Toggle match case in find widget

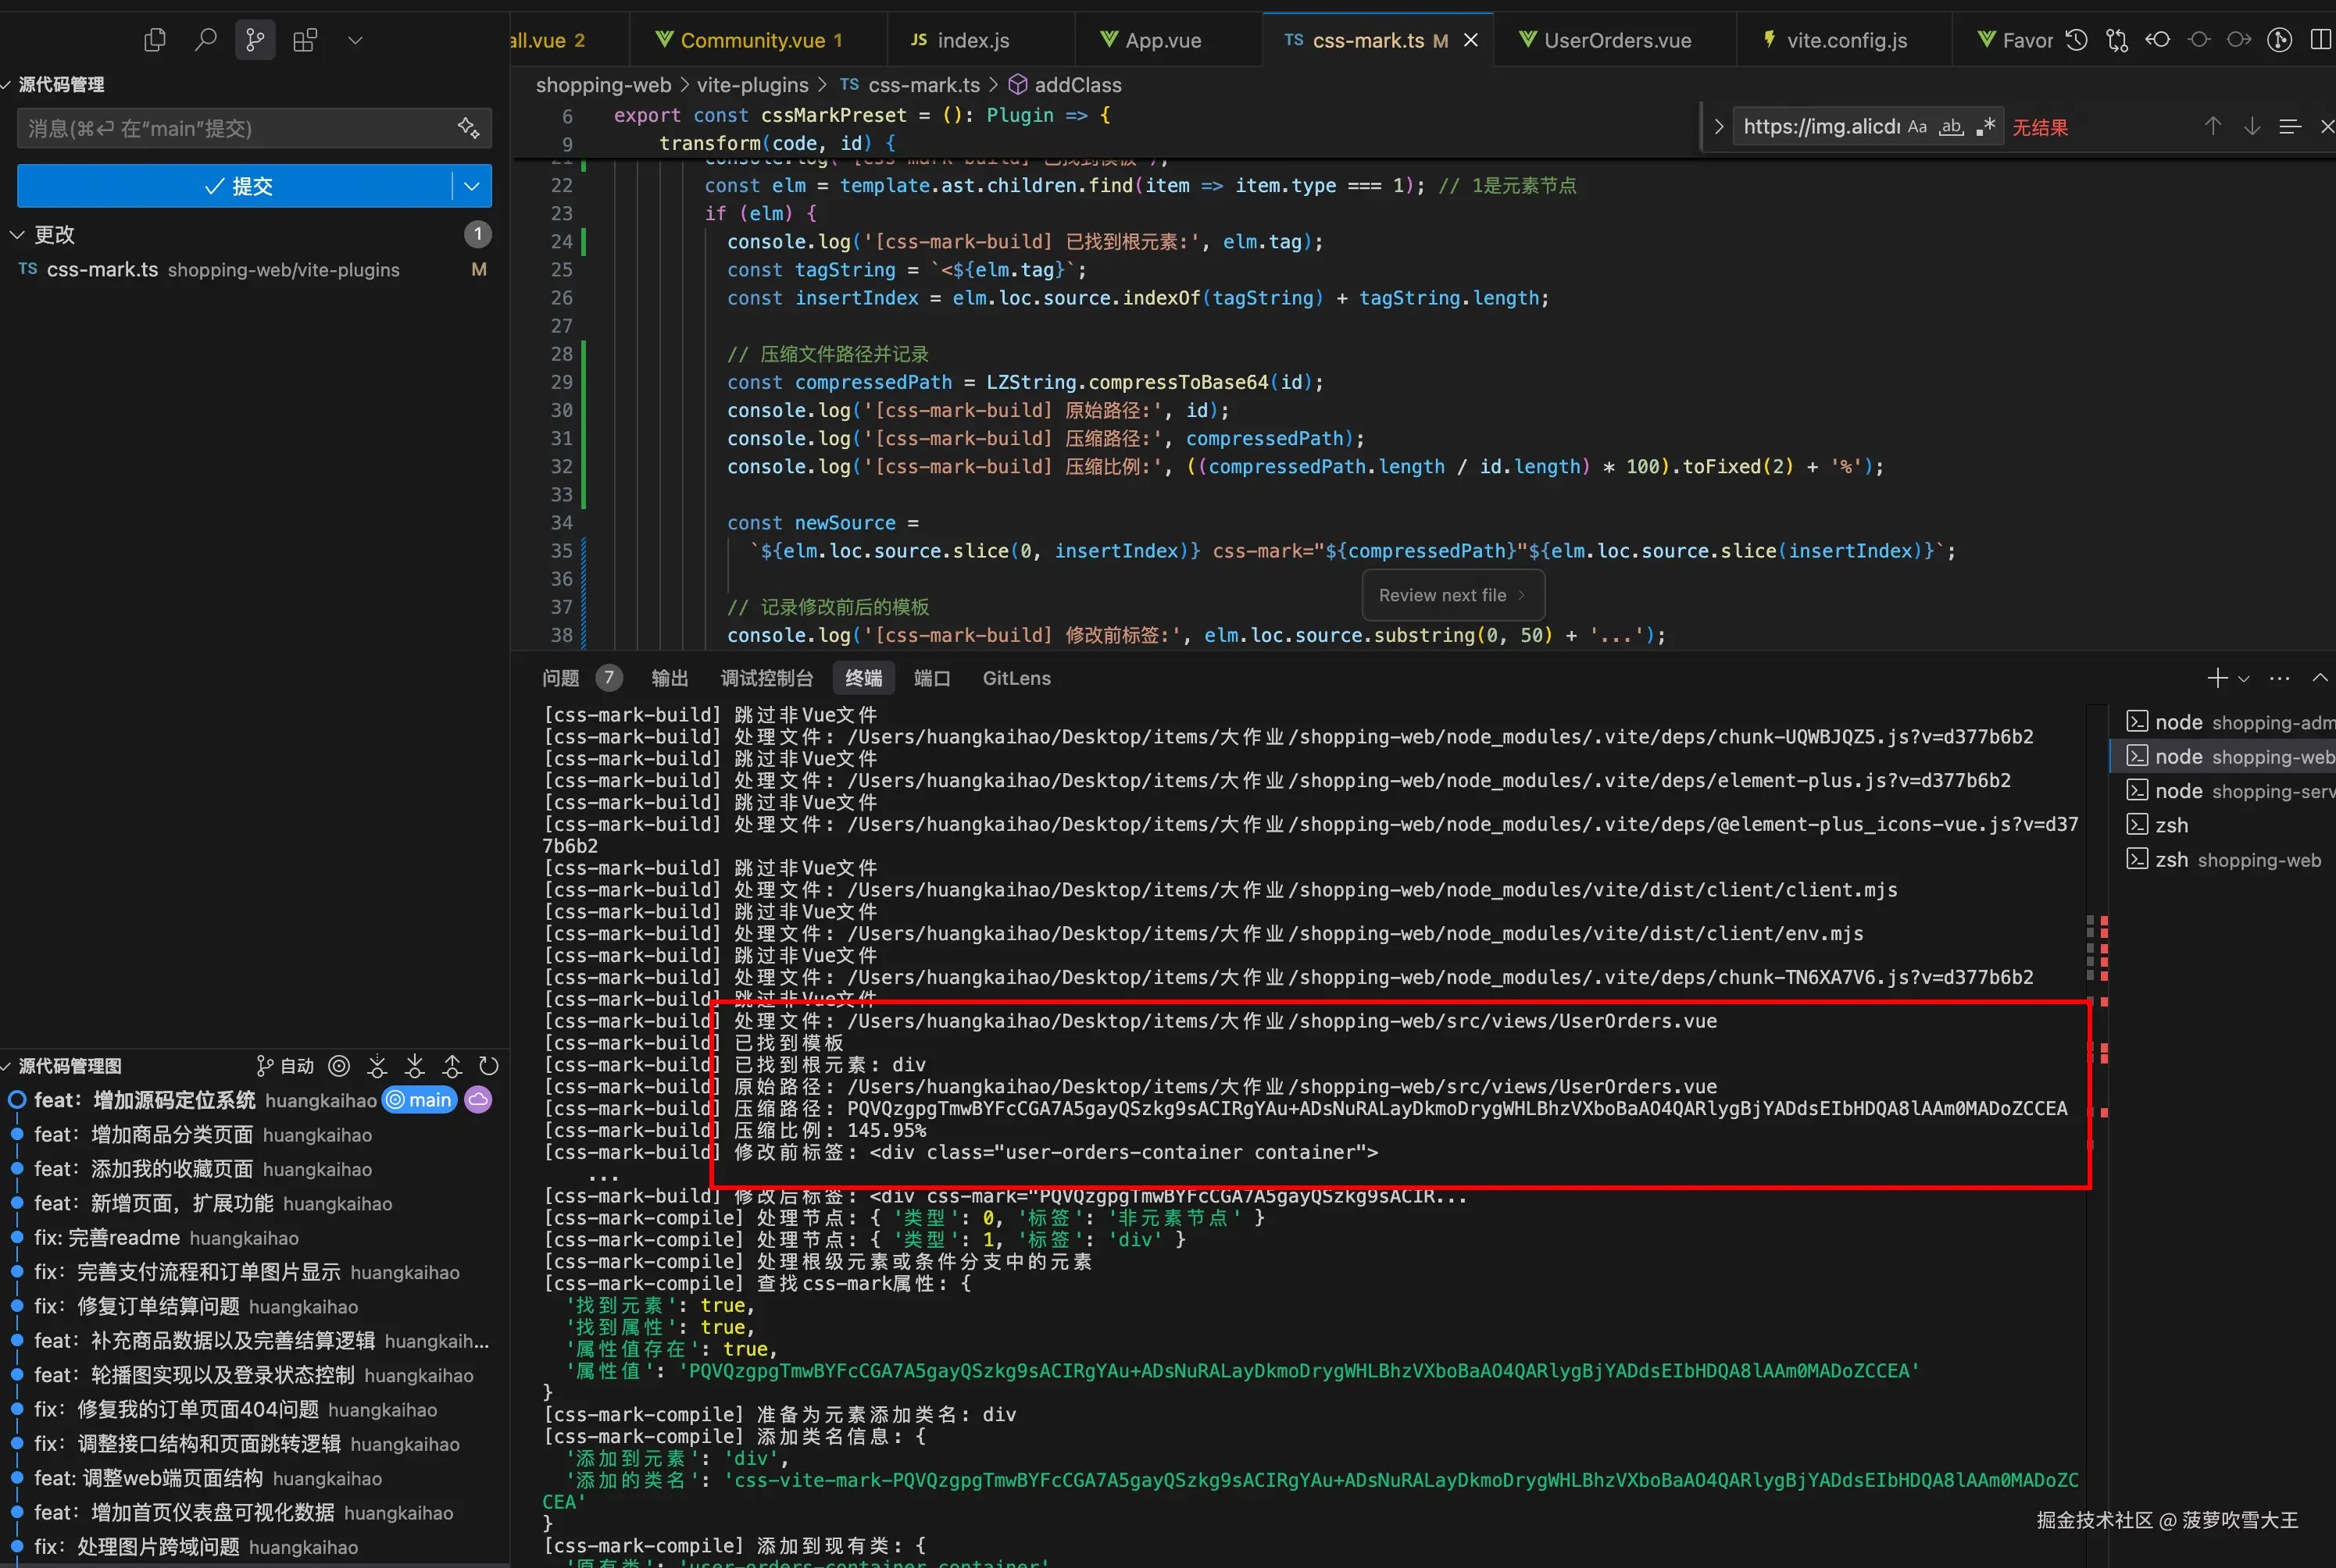coord(1916,127)
